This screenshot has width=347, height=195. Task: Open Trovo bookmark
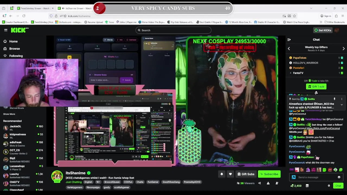110,22
